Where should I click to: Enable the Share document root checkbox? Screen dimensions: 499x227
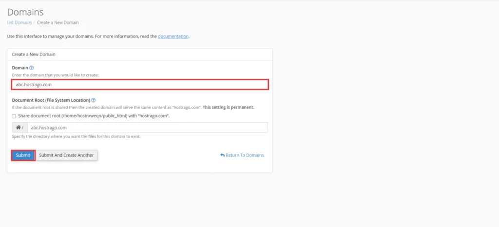[14, 116]
